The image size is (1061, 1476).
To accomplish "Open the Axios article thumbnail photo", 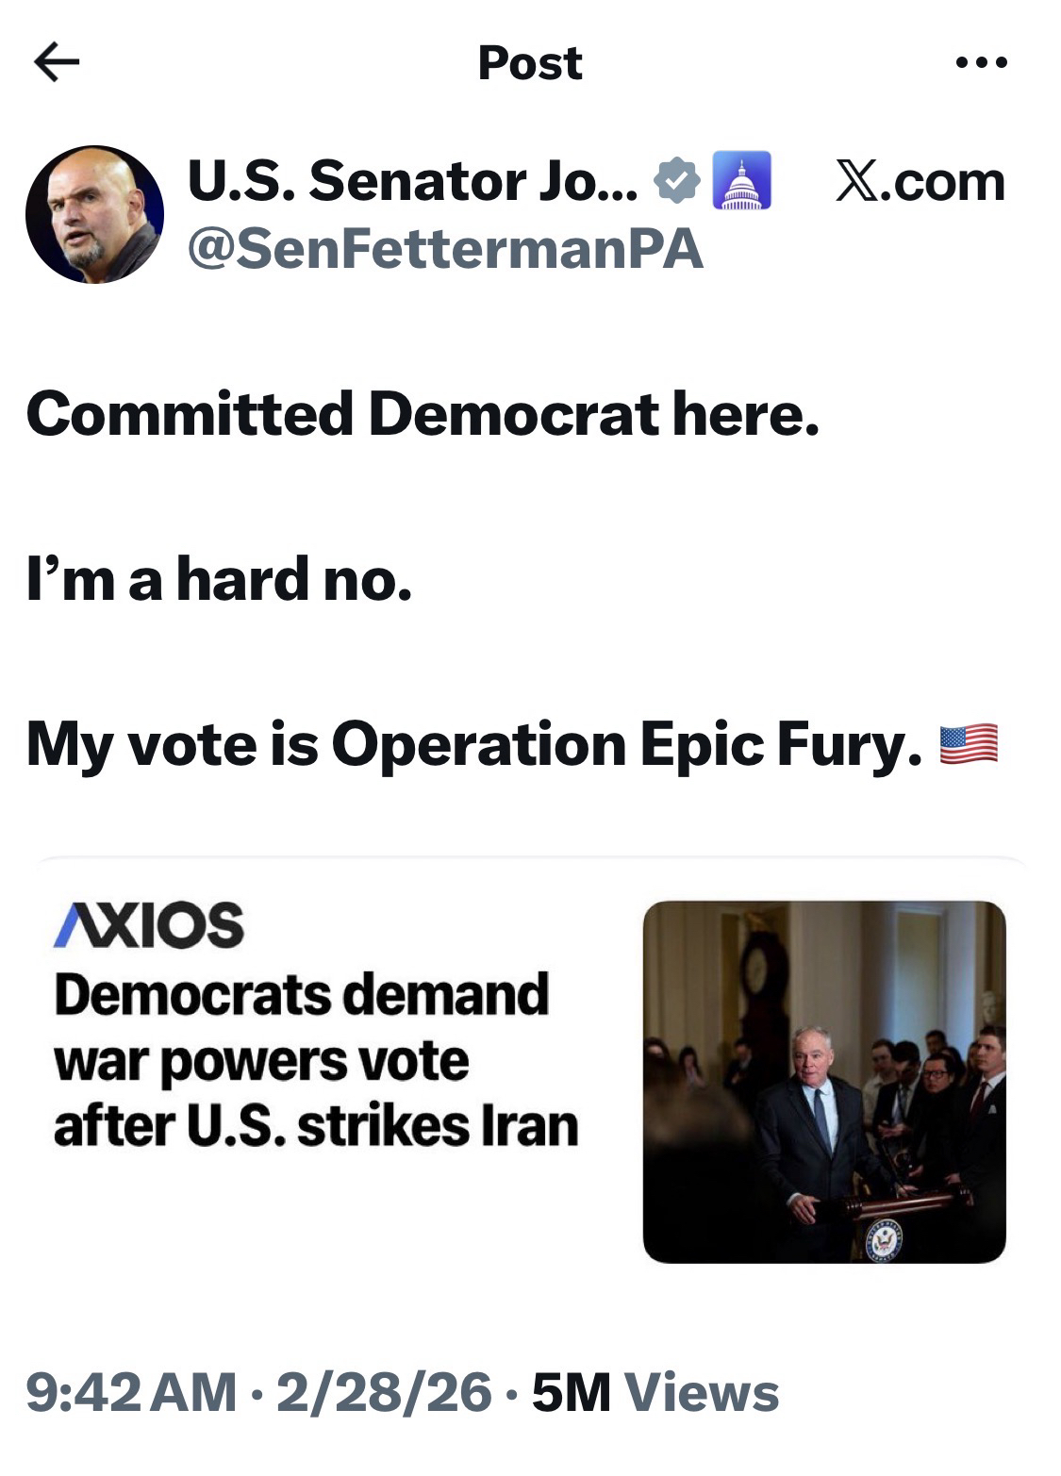I will pos(824,1082).
